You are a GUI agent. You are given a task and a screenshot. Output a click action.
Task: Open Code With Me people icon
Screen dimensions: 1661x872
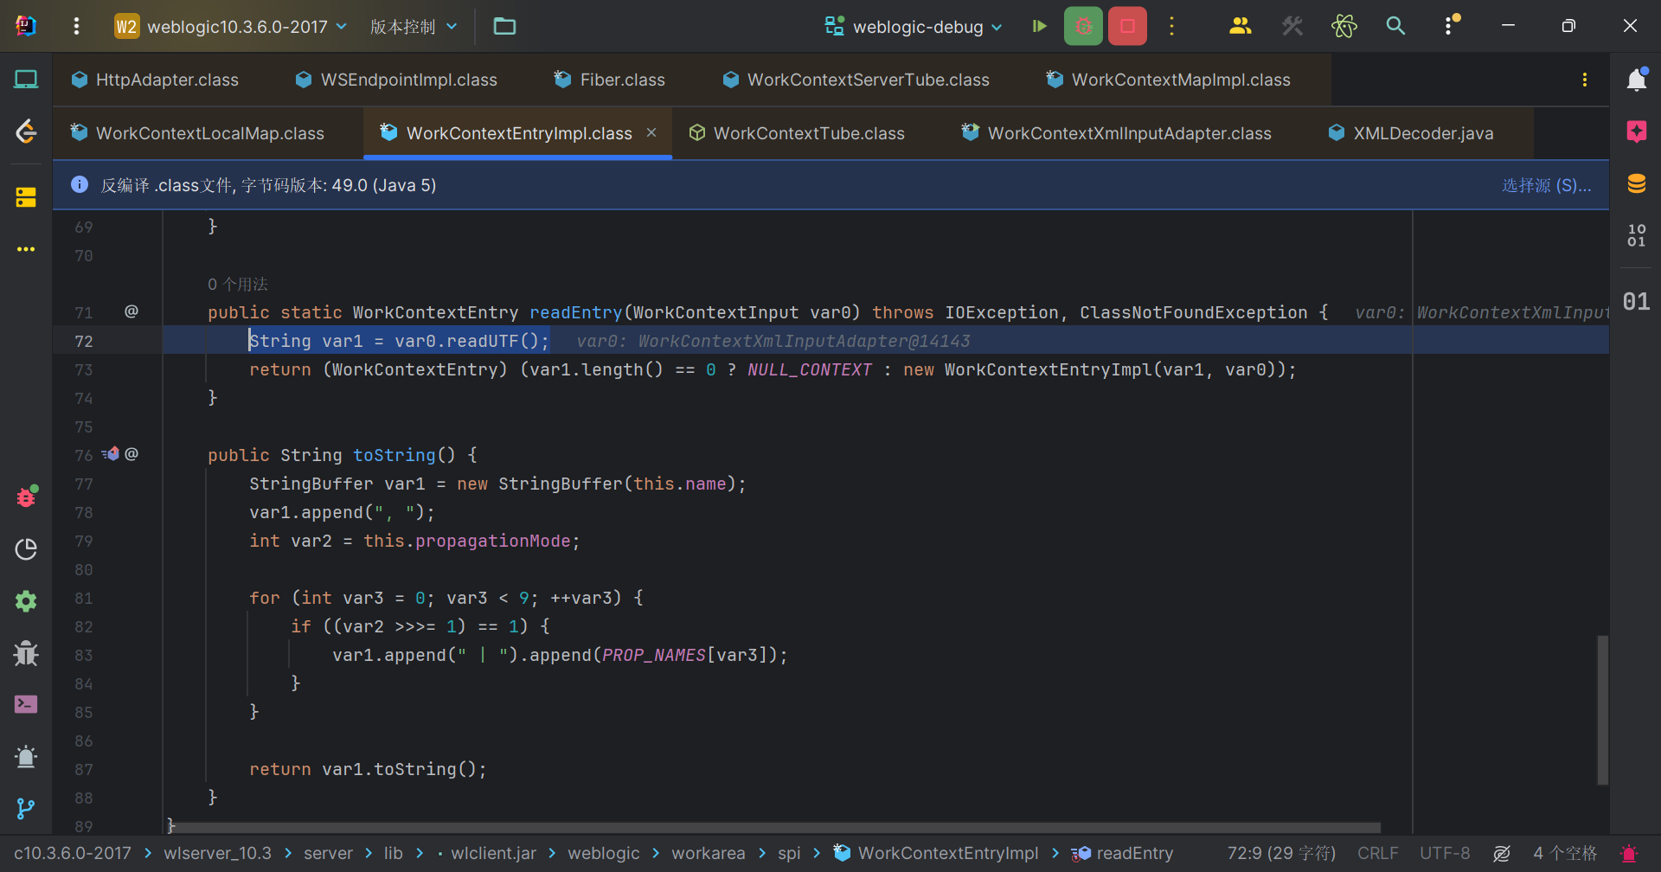(x=1240, y=26)
